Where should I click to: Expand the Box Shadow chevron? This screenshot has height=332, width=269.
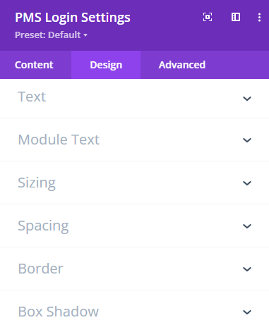click(x=247, y=312)
